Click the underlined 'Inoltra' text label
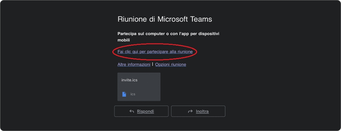 point(202,111)
